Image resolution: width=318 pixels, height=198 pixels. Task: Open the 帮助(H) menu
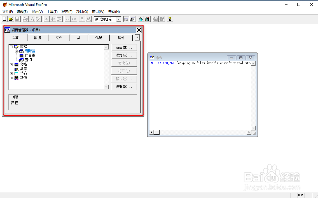pyautogui.click(x=114, y=12)
